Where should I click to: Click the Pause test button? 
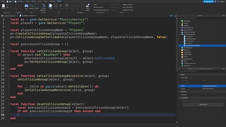coord(56,6)
